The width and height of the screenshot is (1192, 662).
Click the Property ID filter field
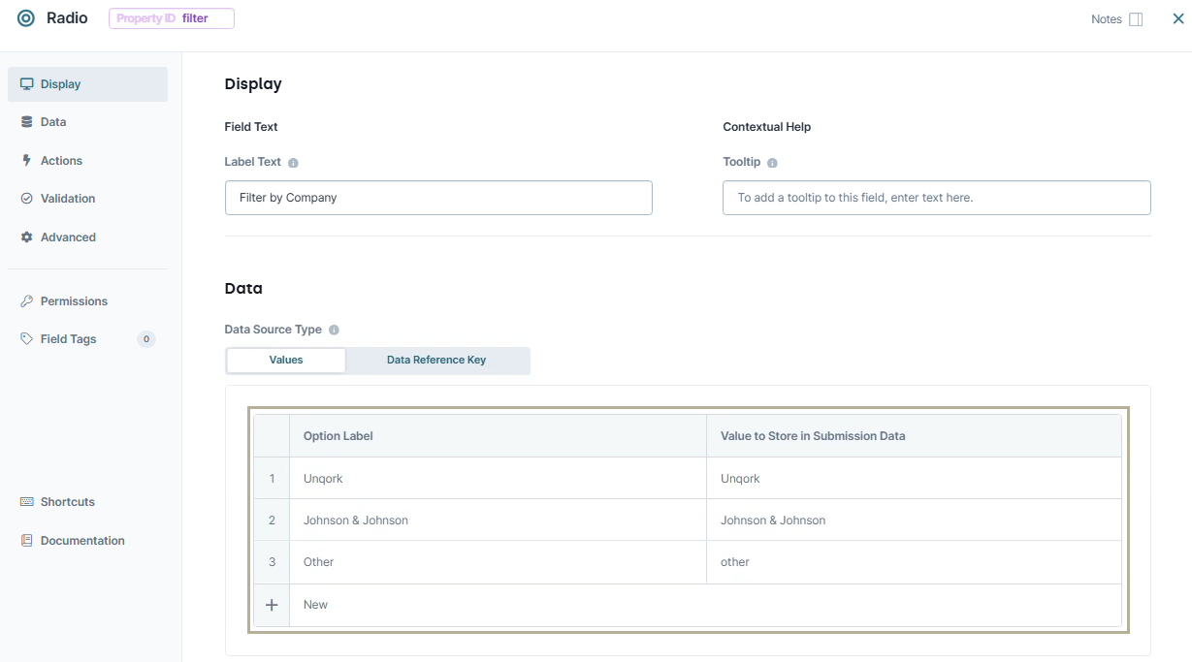coord(171,17)
